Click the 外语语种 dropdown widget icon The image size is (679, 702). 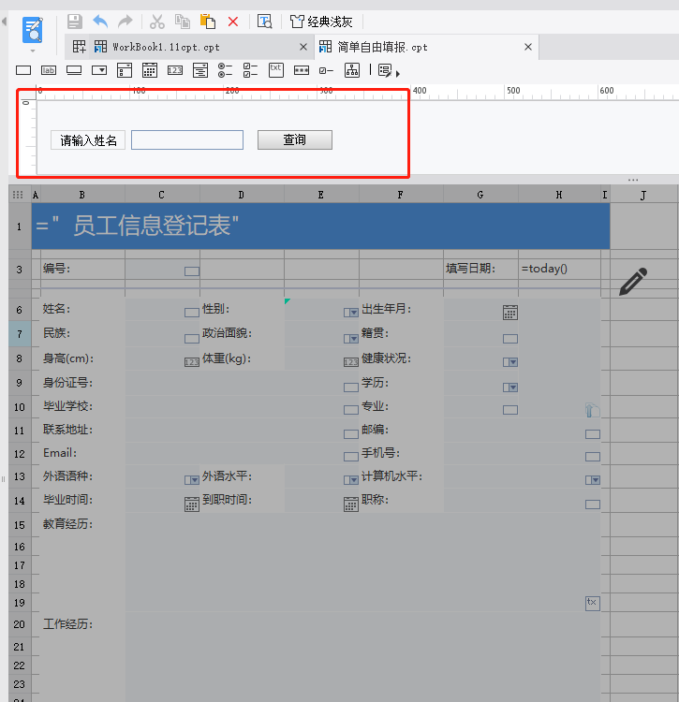click(x=192, y=480)
